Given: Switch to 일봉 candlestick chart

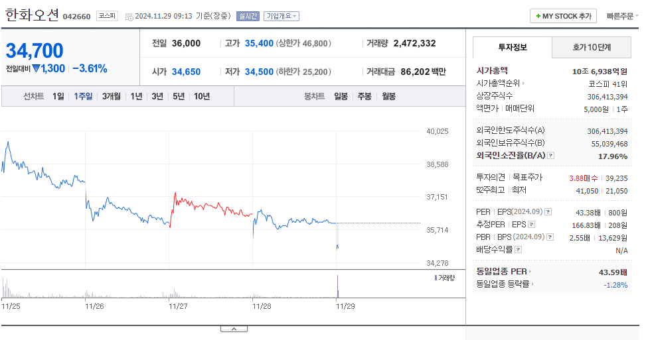Looking at the screenshot, I should (x=341, y=96).
